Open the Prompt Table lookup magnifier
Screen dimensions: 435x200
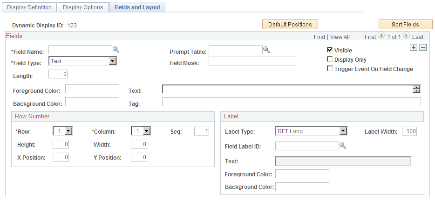point(266,49)
